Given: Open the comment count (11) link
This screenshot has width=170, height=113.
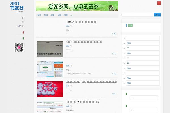Looking at the screenshot, I should pyautogui.click(x=114, y=94).
